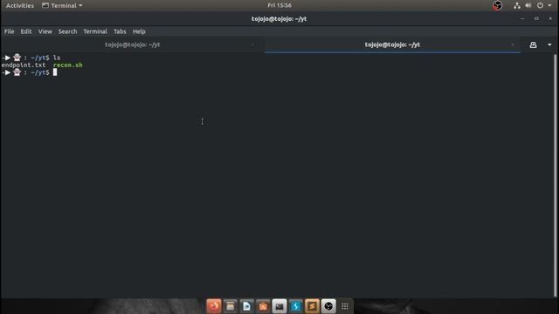
Task: Open the power icon system menu
Action: click(x=540, y=5)
